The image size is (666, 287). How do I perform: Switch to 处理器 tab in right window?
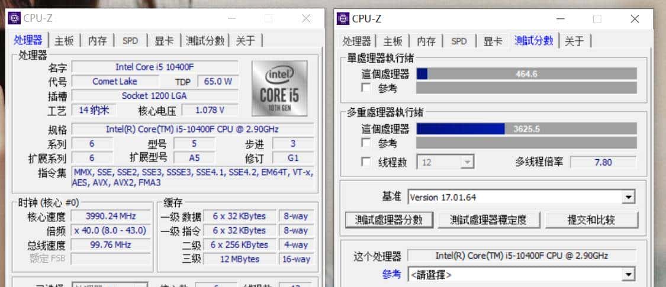(357, 41)
